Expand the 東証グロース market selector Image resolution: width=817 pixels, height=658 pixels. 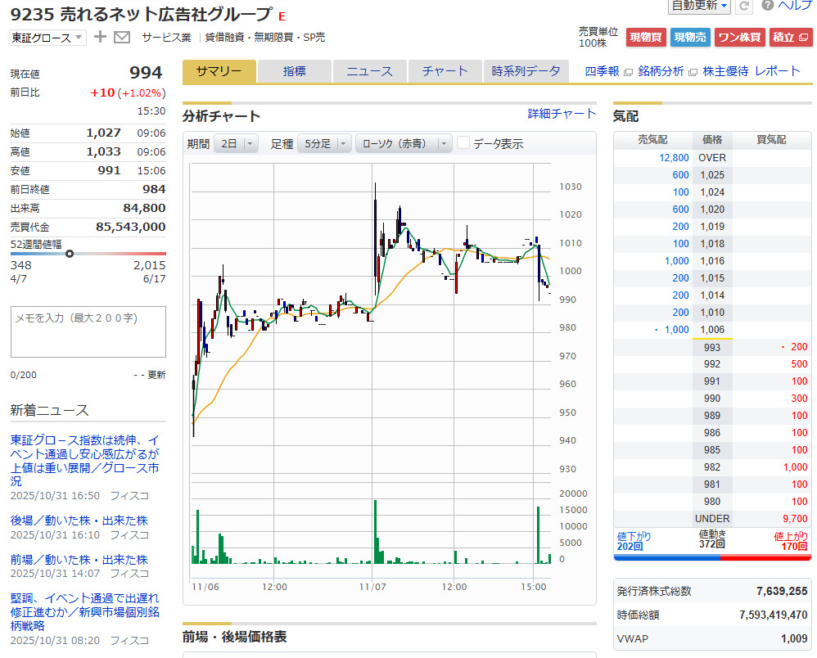(x=47, y=37)
